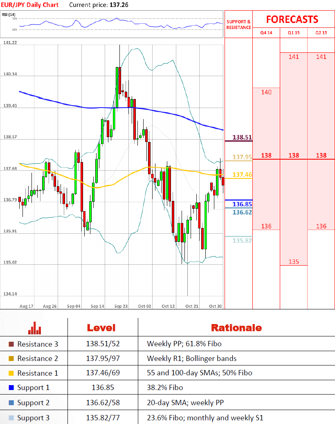This screenshot has width=335, height=424.
Task: Click the 135.91 y-axis price label
Action: 10,231
